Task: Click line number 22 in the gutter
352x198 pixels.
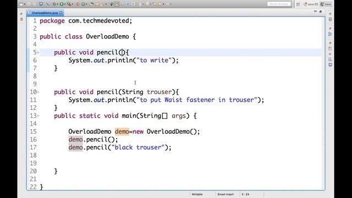Action: pyautogui.click(x=33, y=187)
